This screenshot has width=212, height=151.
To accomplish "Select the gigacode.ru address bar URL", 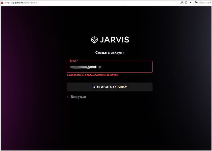I will coord(21,3).
